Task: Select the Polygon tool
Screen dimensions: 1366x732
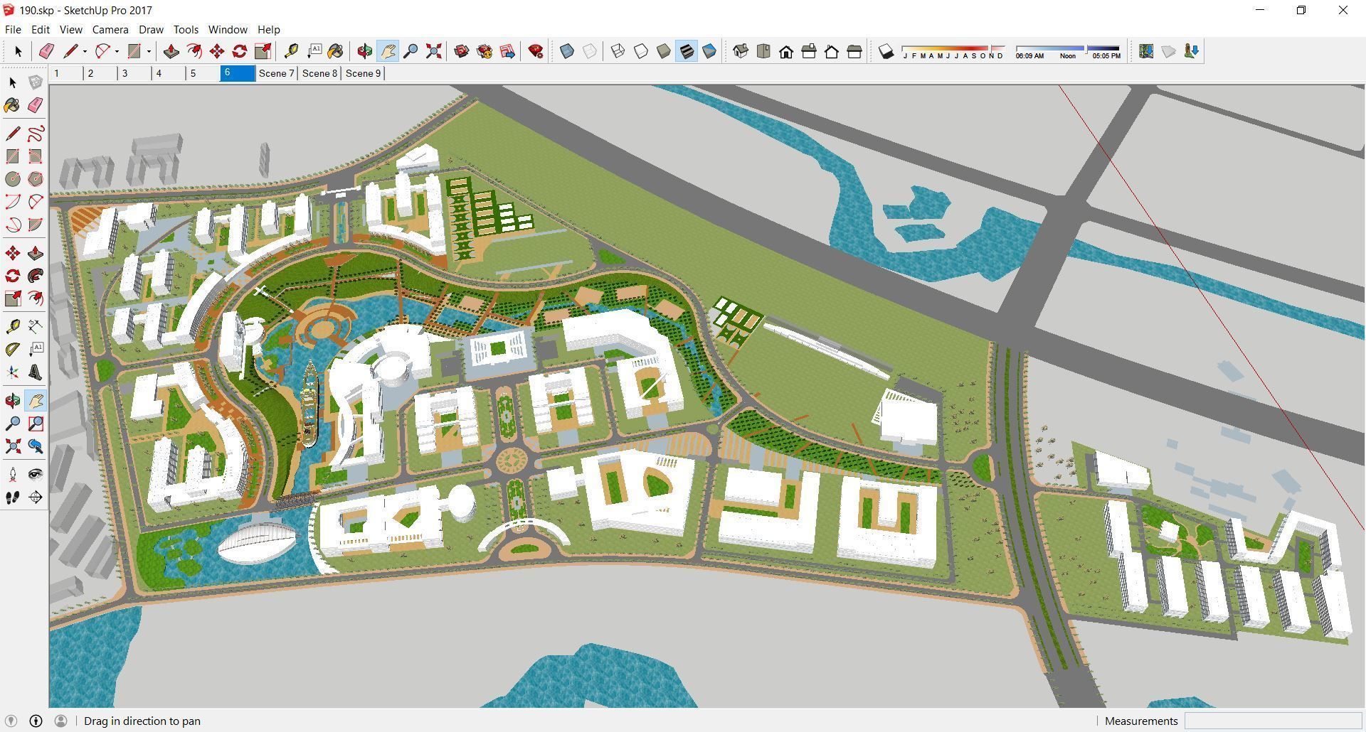Action: click(35, 179)
